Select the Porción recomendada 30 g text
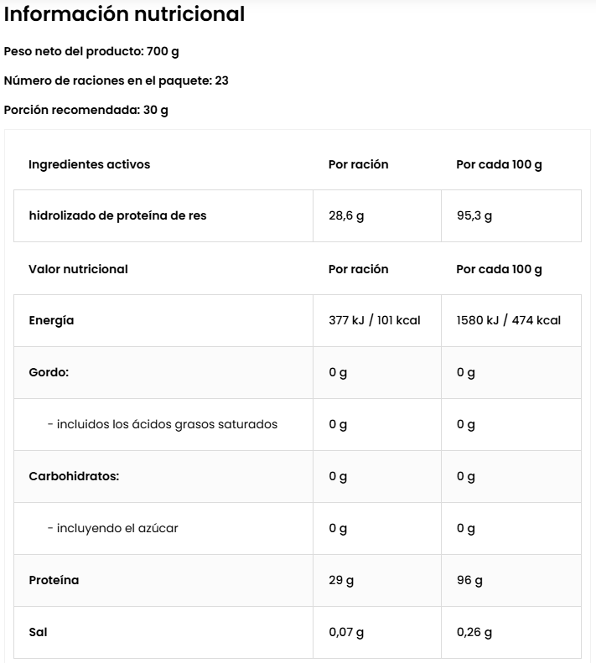This screenshot has height=663, width=596. point(86,110)
